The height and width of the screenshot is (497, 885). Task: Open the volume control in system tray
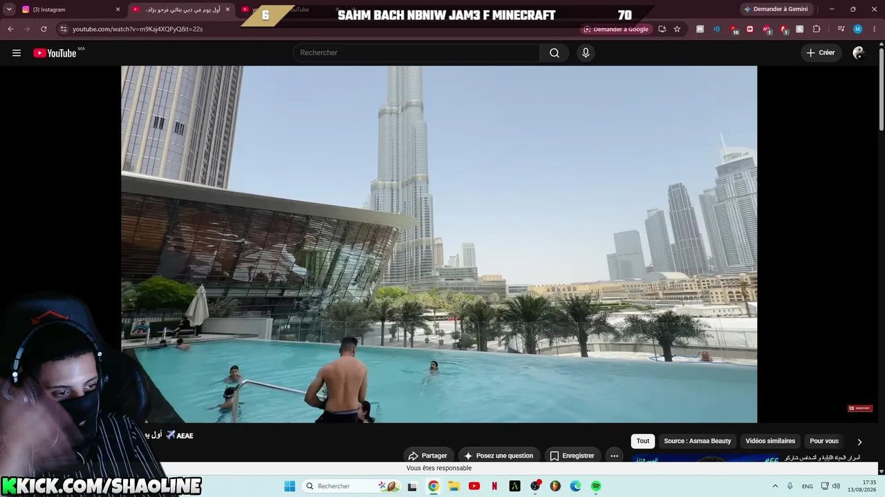pos(836,486)
